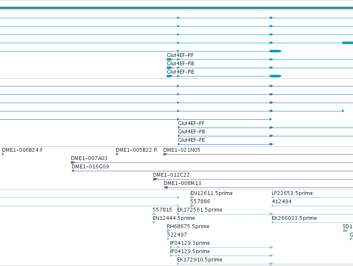The width and height of the screenshot is (353, 266).
Task: Click the DME1-016G09 purple arrow glyph
Action: (73, 171)
